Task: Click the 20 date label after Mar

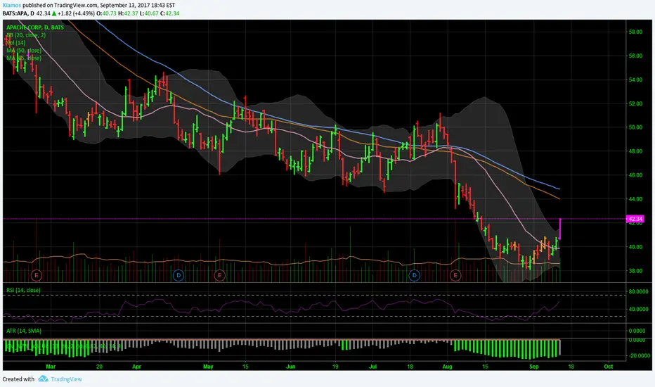Action: pyautogui.click(x=99, y=367)
